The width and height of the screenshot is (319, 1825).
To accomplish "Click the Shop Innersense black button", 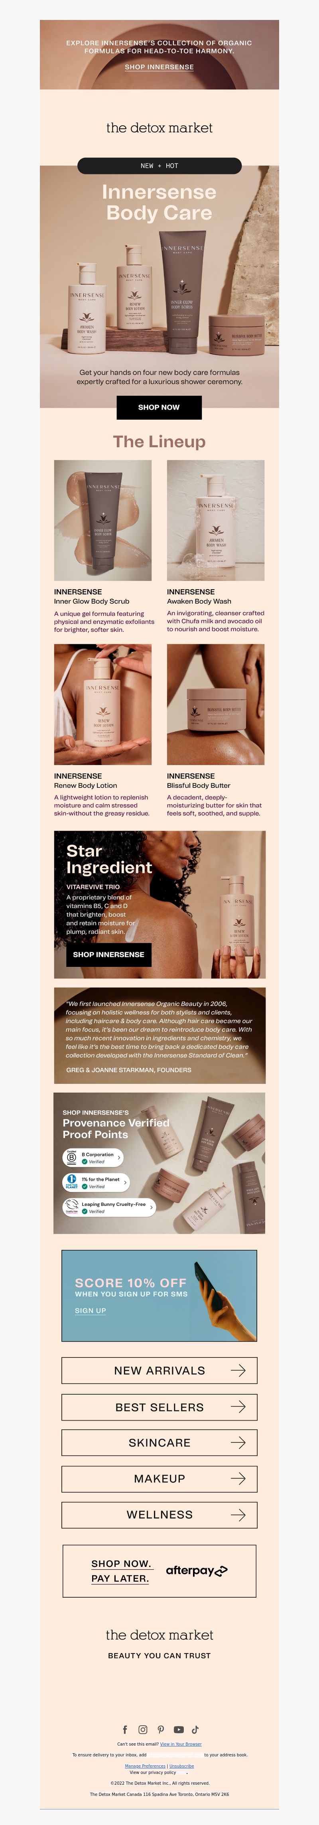I will 108,954.
